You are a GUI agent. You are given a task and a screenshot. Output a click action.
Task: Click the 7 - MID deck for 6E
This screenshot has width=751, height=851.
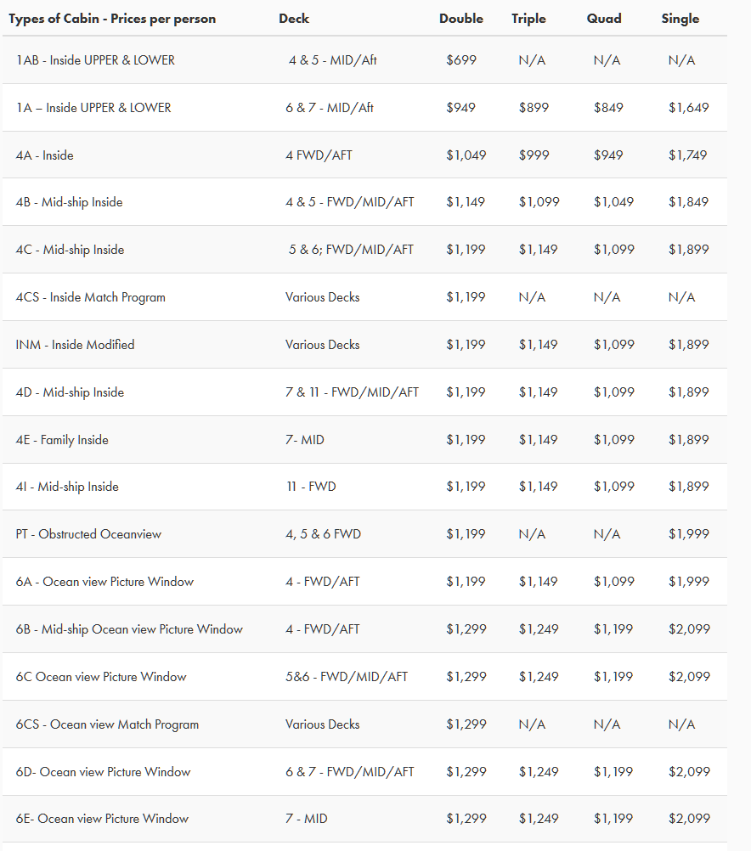click(307, 819)
